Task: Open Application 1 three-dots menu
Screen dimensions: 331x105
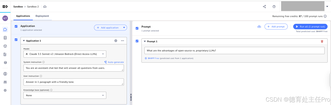Action: pos(123,41)
